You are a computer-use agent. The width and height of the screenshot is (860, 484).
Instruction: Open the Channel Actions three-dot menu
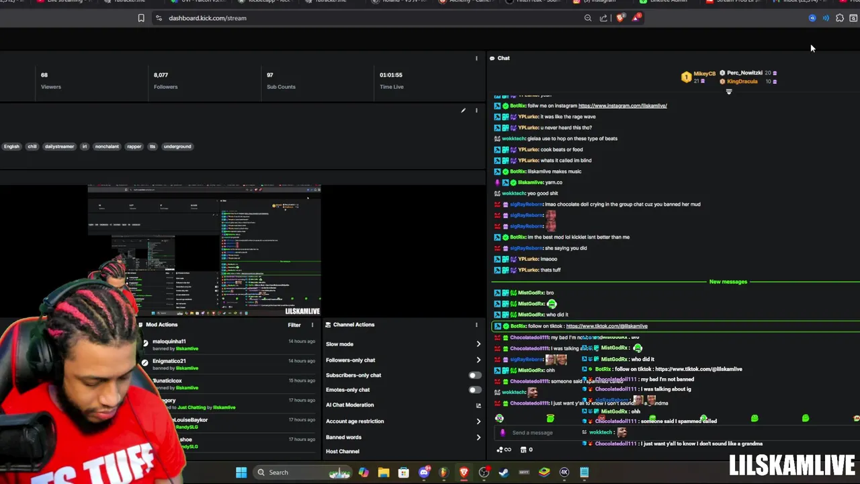(x=477, y=325)
